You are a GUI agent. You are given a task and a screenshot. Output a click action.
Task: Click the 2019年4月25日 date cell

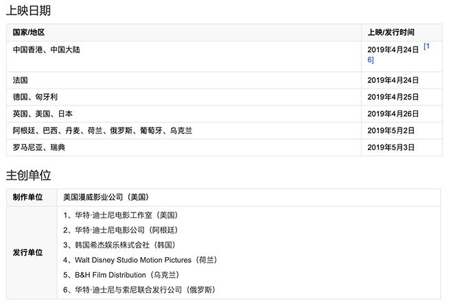[x=391, y=97]
